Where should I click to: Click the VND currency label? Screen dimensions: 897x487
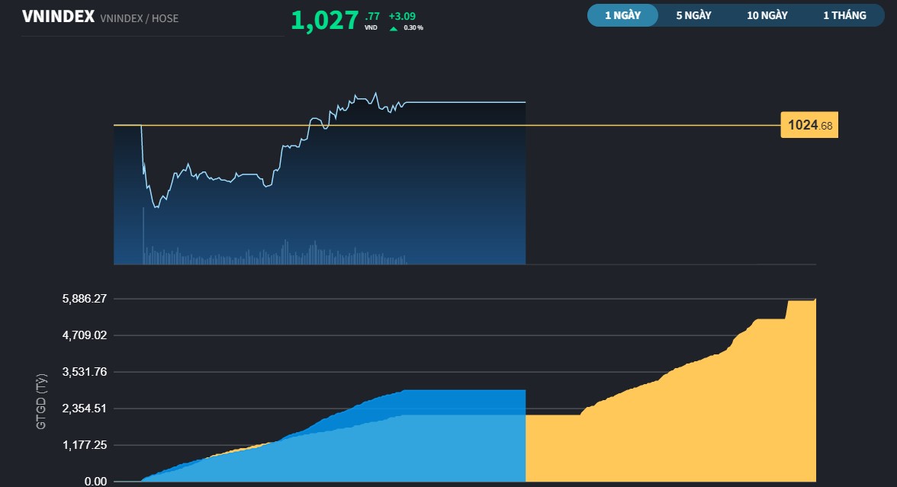pos(371,28)
